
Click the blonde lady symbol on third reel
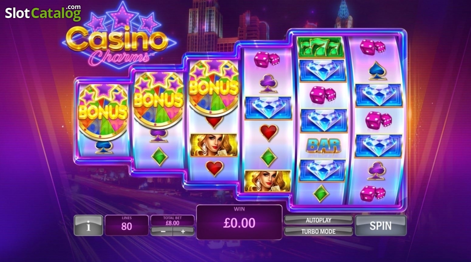click(214, 144)
